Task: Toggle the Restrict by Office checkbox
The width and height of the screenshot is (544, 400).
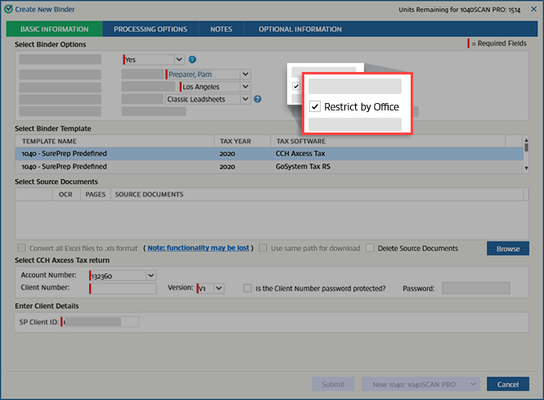Action: [315, 106]
